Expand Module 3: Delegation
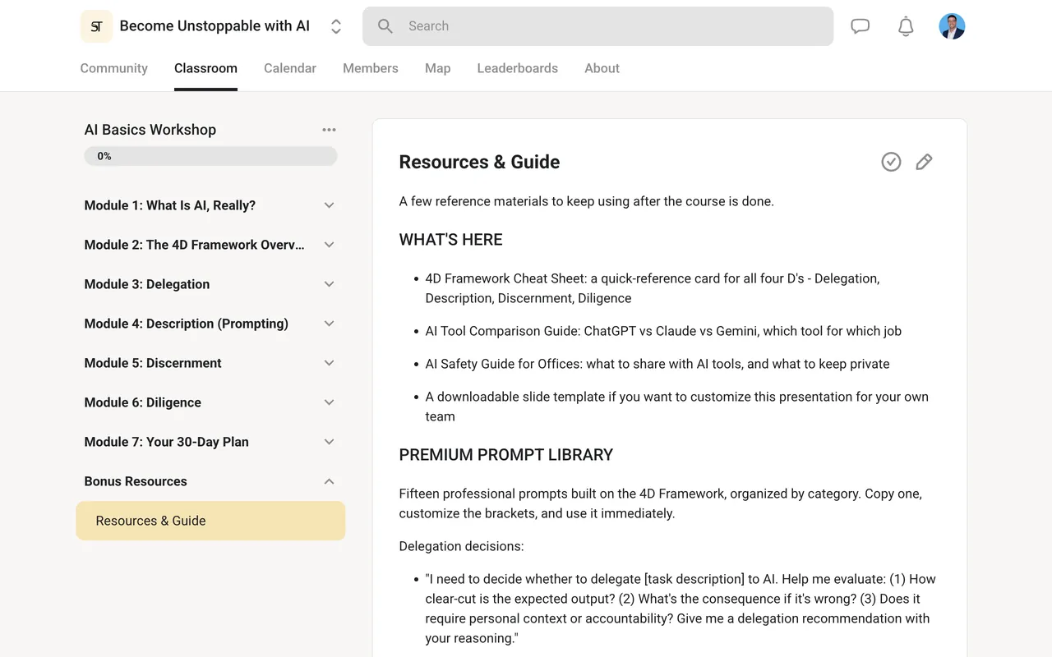1052x657 pixels. tap(210, 284)
